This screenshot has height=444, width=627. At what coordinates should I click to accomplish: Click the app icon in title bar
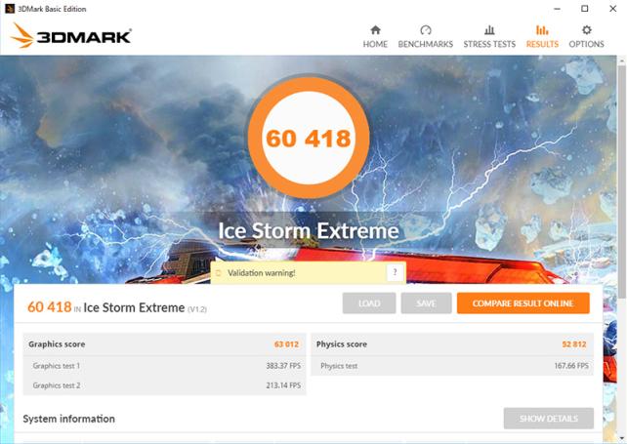(10, 9)
